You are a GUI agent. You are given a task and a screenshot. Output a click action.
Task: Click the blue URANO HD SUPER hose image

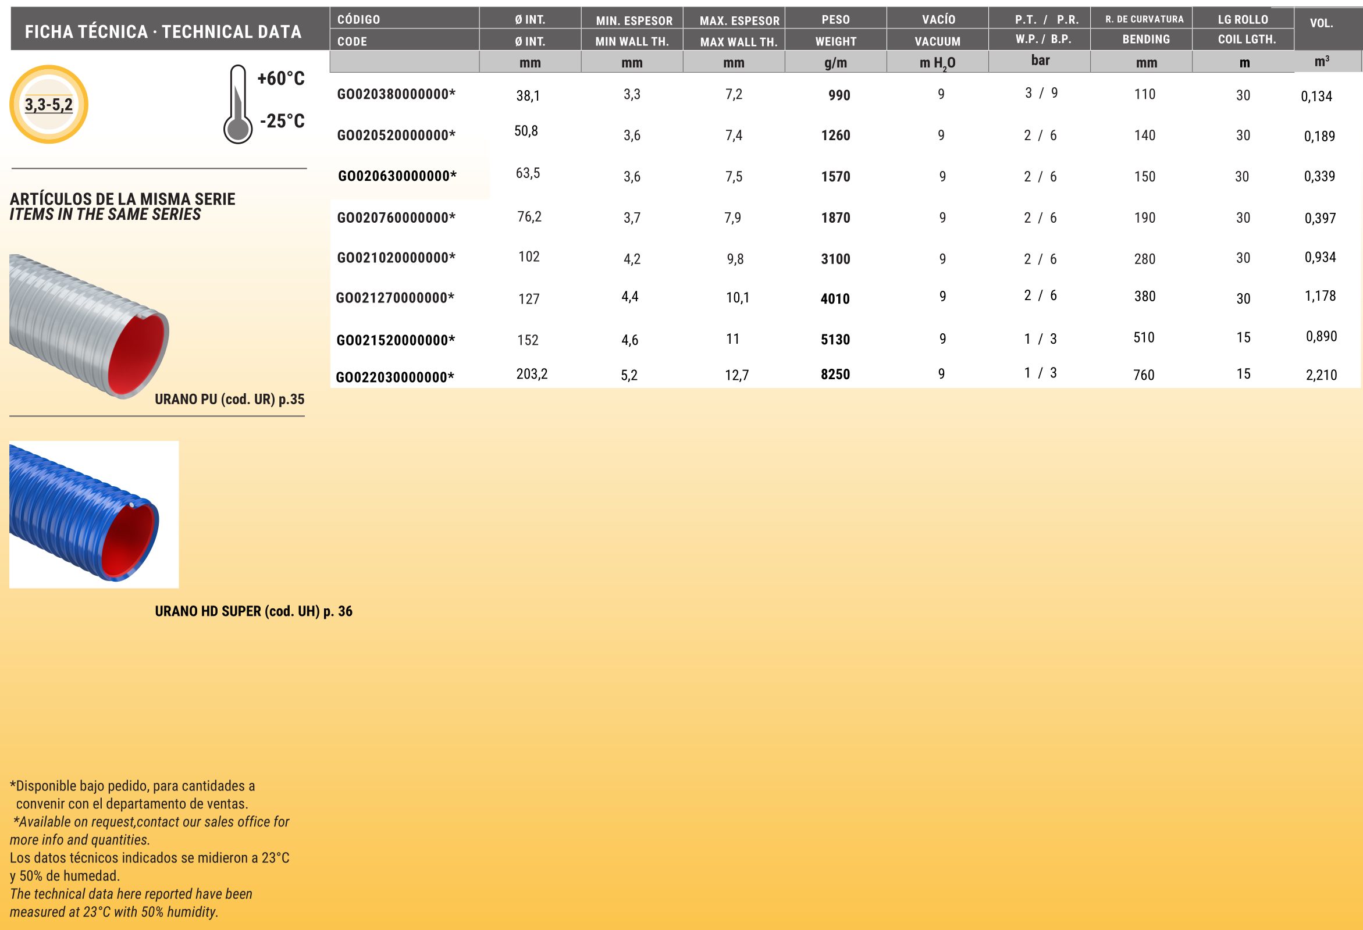click(x=94, y=514)
